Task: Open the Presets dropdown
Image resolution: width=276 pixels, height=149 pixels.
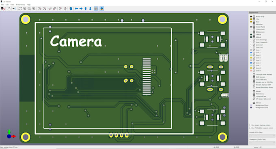Action: pos(262,136)
